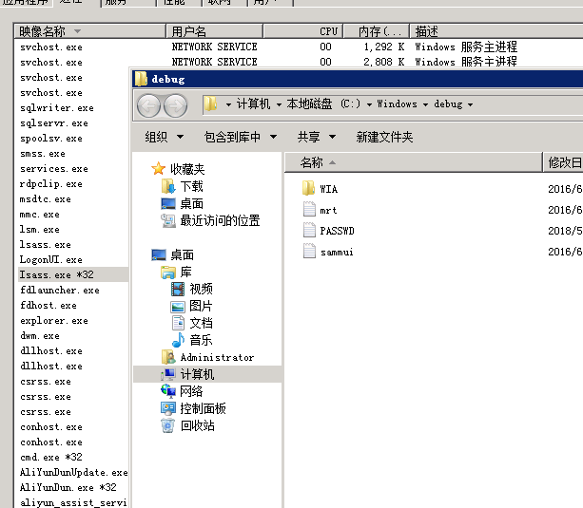
Task: Sort by 用户名 column in Task Manager
Action: pos(214,31)
